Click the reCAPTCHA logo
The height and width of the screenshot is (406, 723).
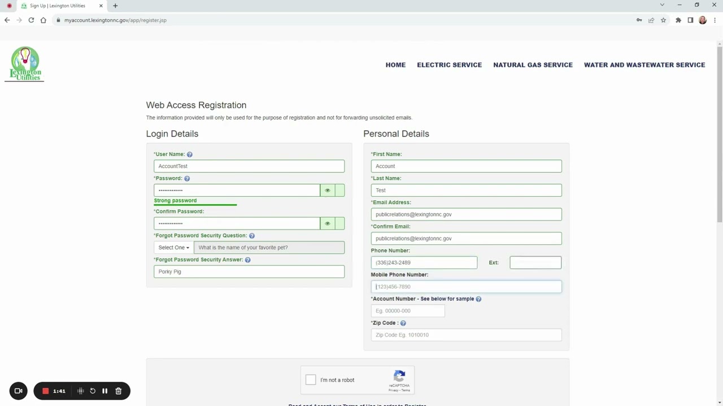[x=399, y=376]
